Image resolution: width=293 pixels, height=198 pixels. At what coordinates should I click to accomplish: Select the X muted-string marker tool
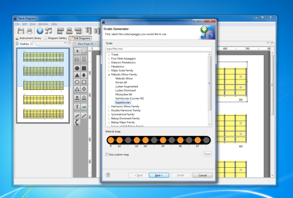pyautogui.click(x=77, y=97)
